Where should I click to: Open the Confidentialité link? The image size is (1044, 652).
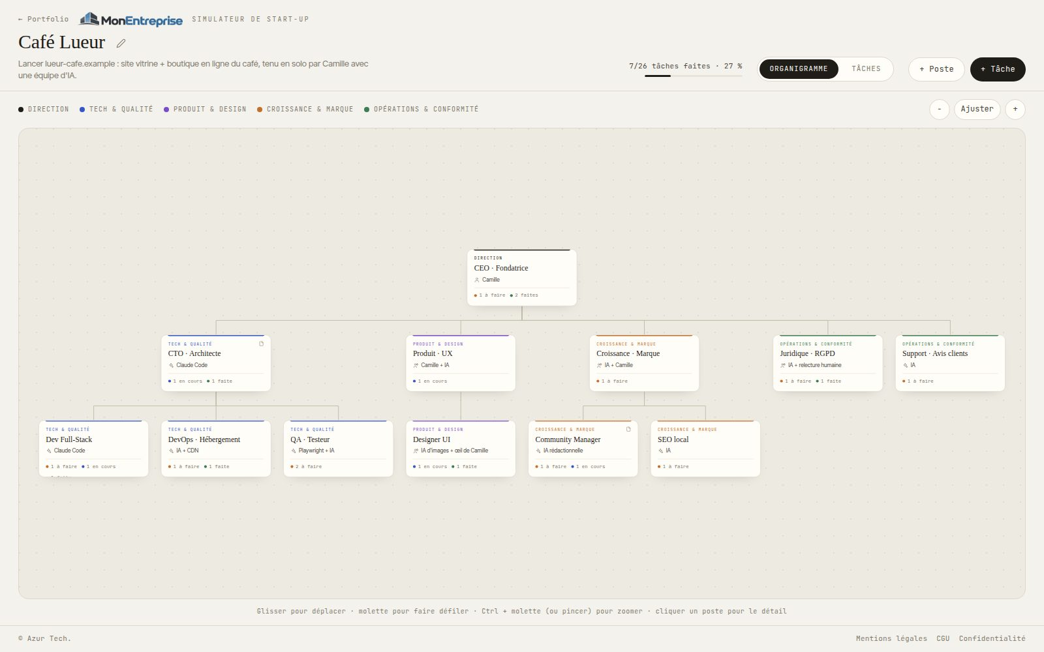pyautogui.click(x=992, y=638)
